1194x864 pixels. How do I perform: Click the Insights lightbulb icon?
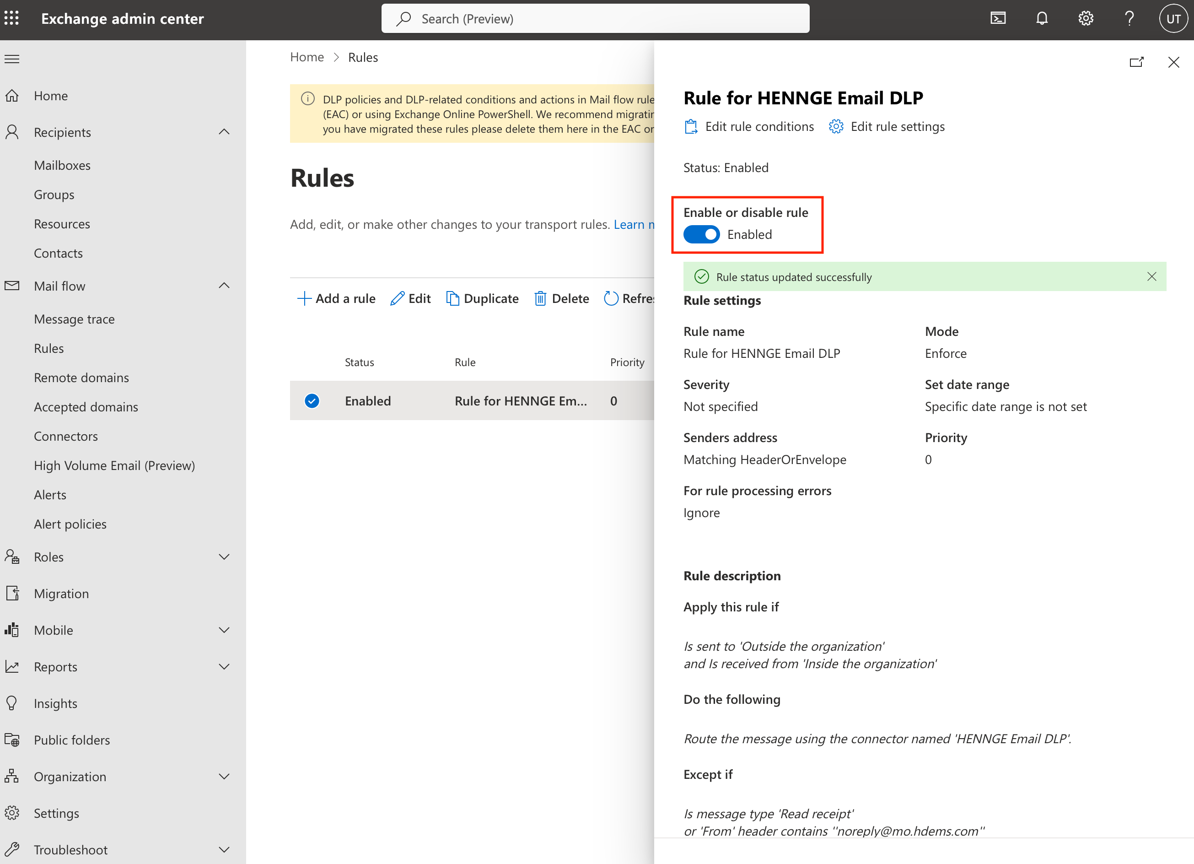[11, 703]
